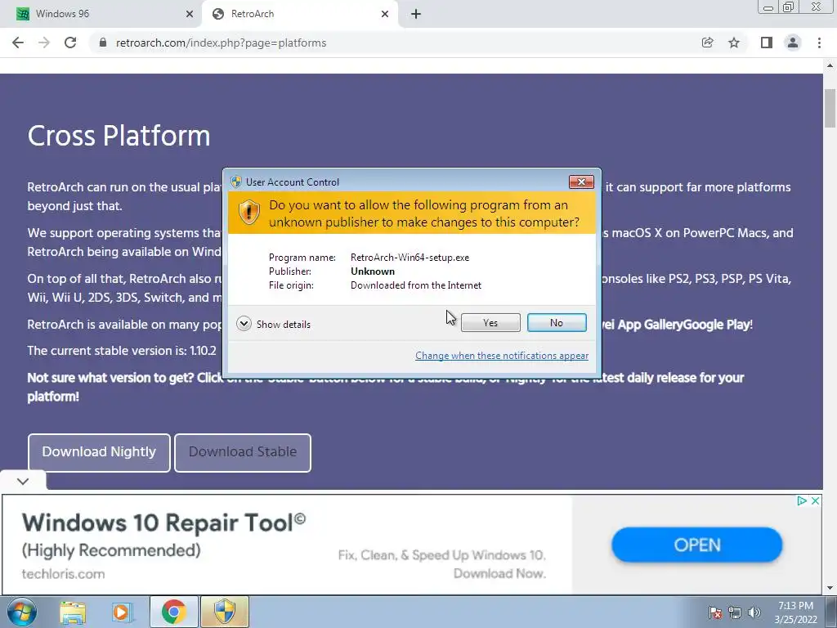837x628 pixels.
Task: Close the RetroArch tab
Action: [385, 15]
